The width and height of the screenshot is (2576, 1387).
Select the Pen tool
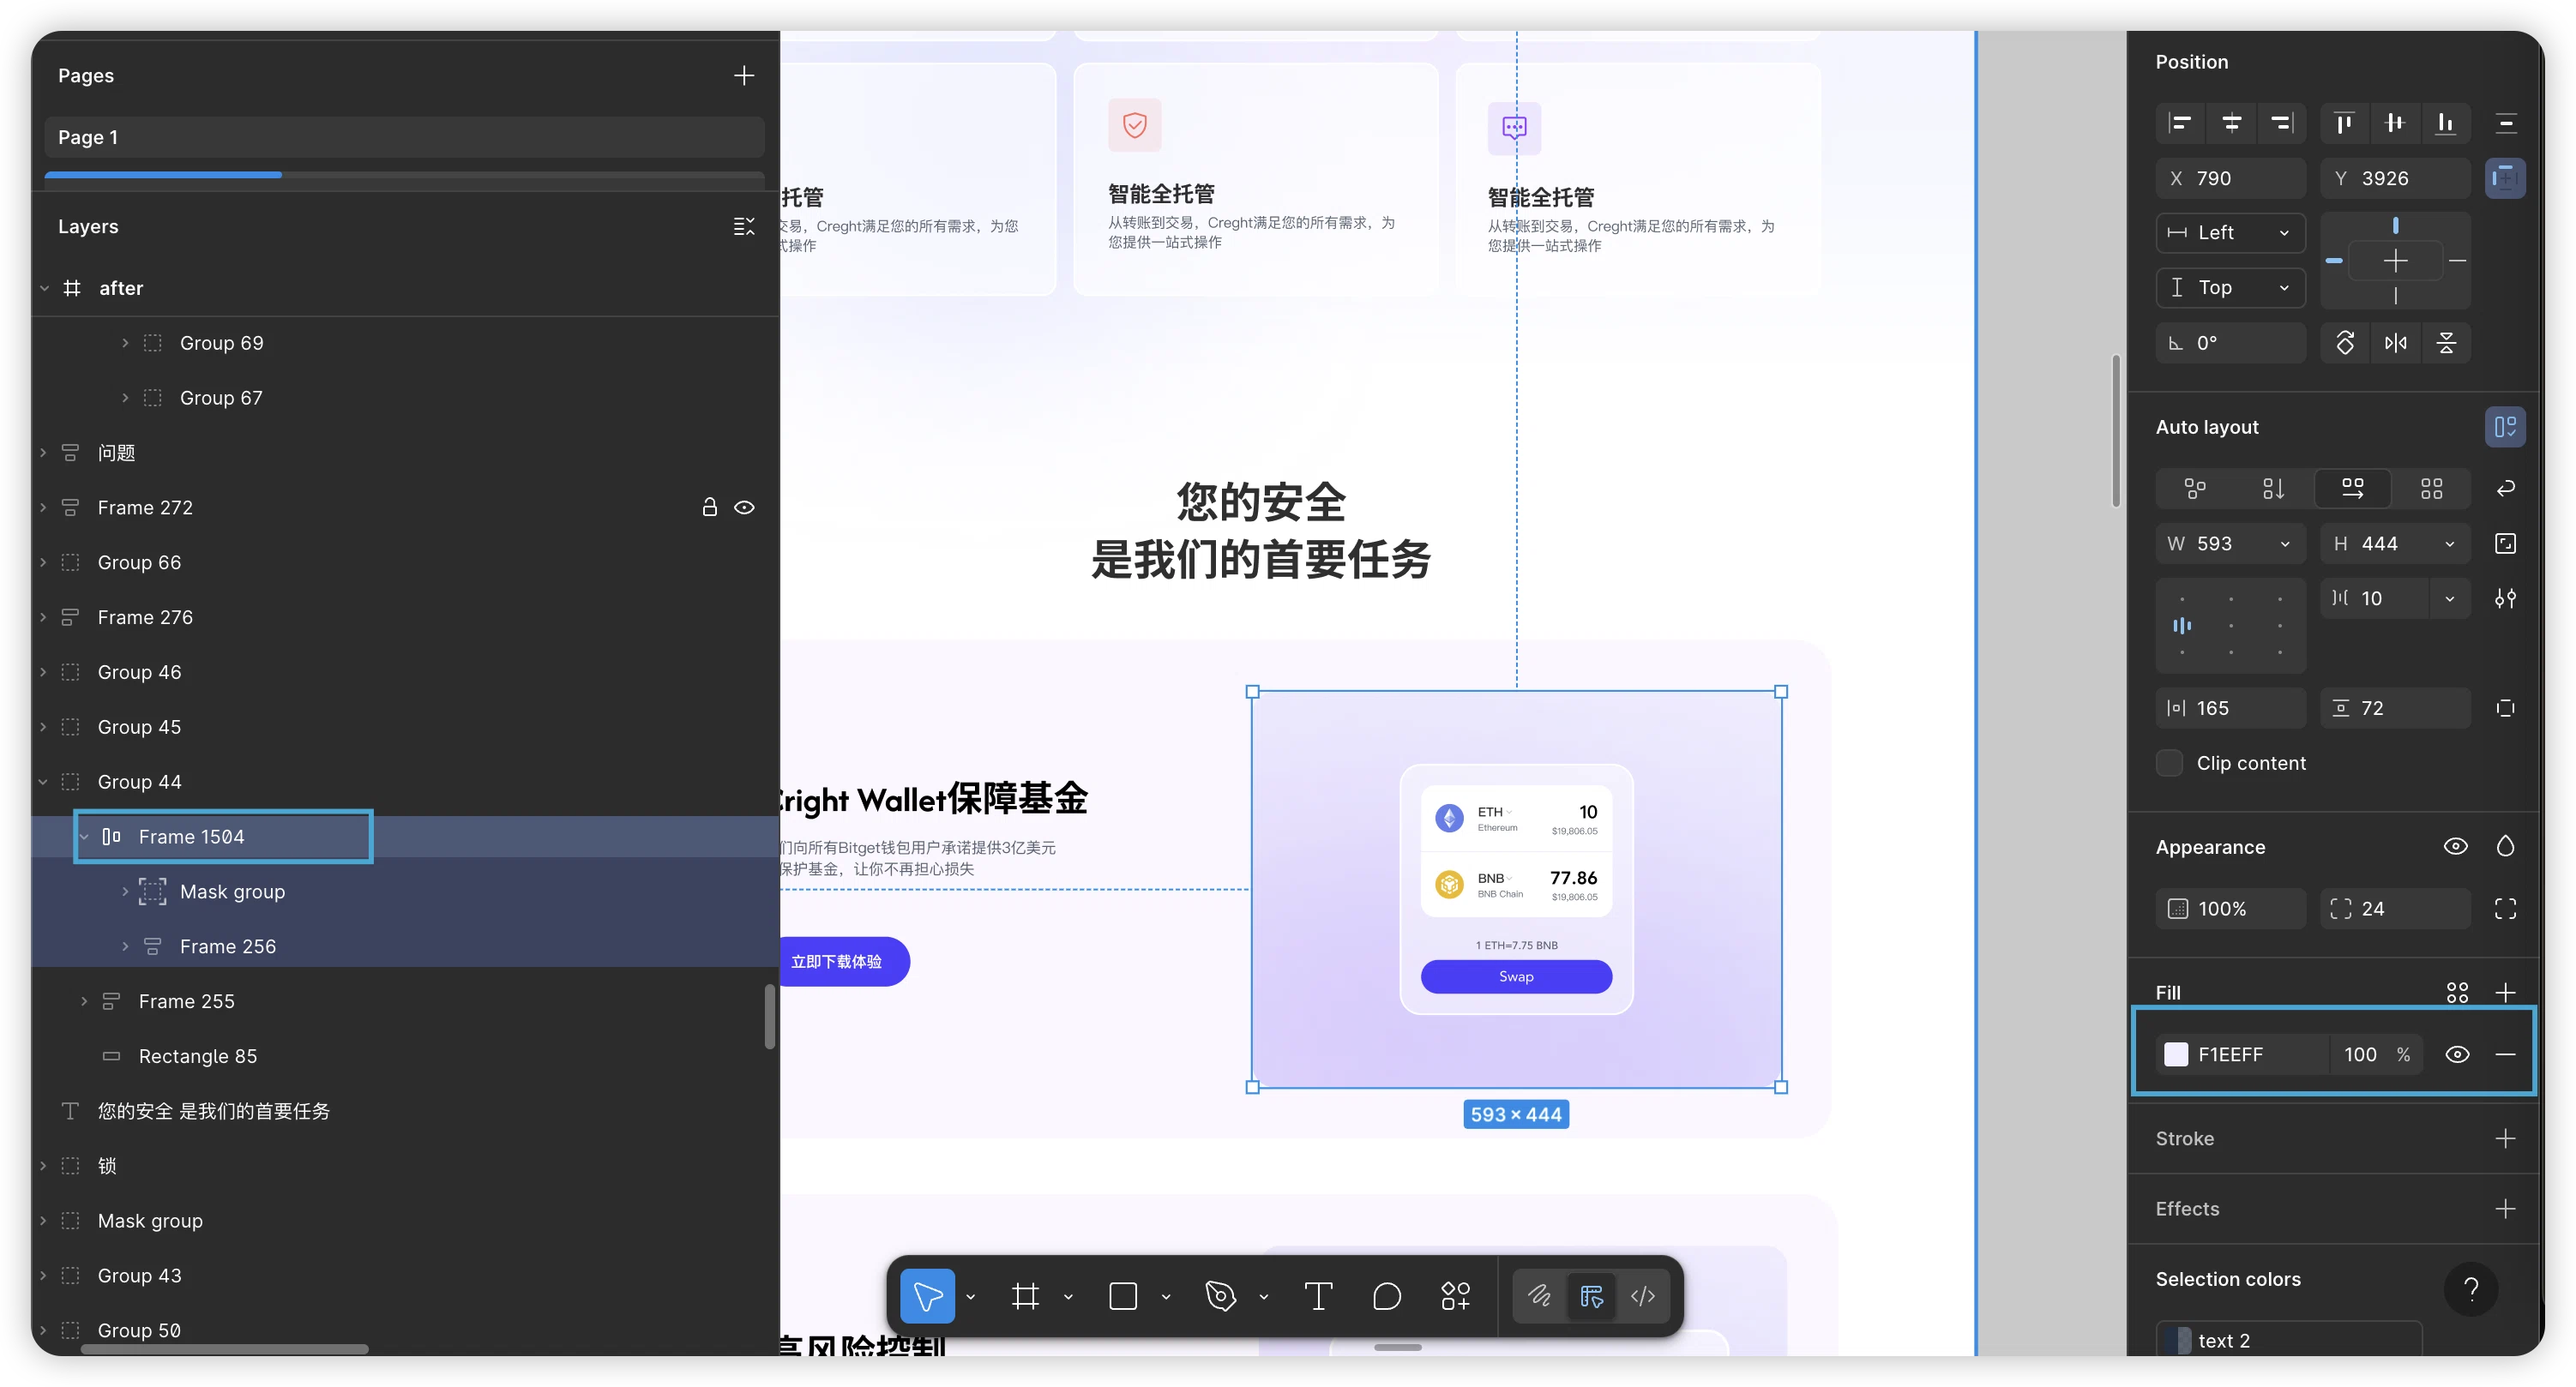pos(1220,1296)
